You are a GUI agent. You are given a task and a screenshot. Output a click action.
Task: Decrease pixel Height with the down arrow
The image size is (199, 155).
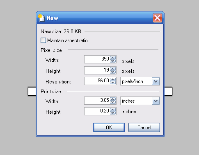113,72
